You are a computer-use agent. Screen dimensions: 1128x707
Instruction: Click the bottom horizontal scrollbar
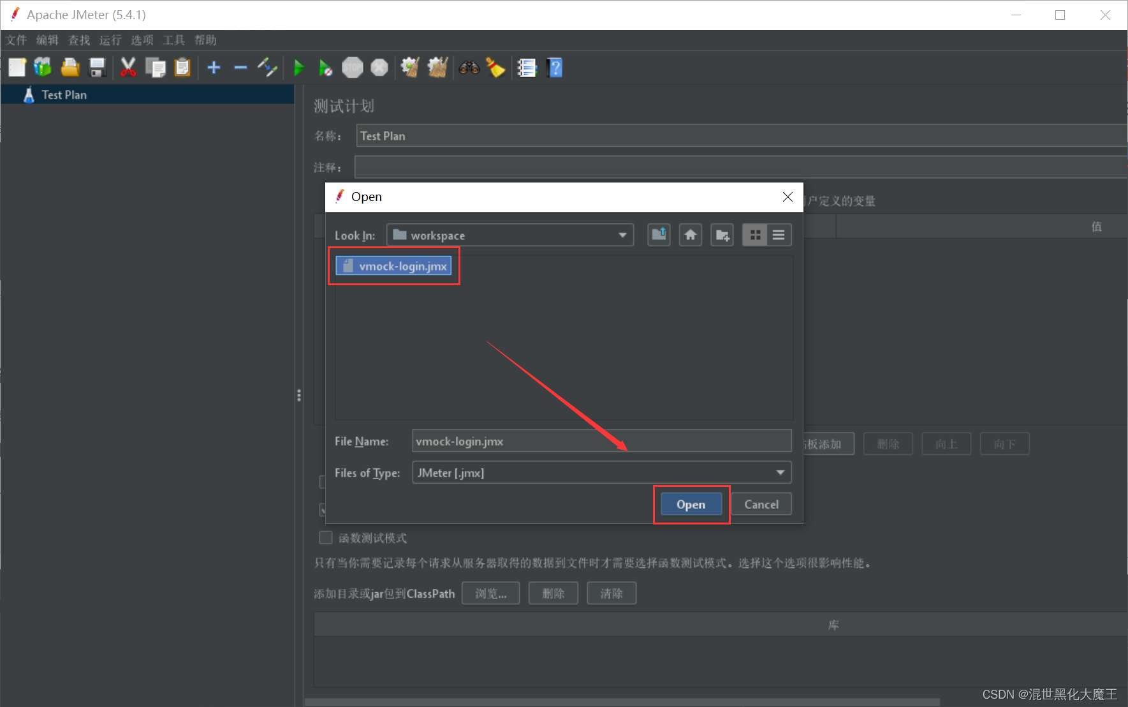pos(622,702)
